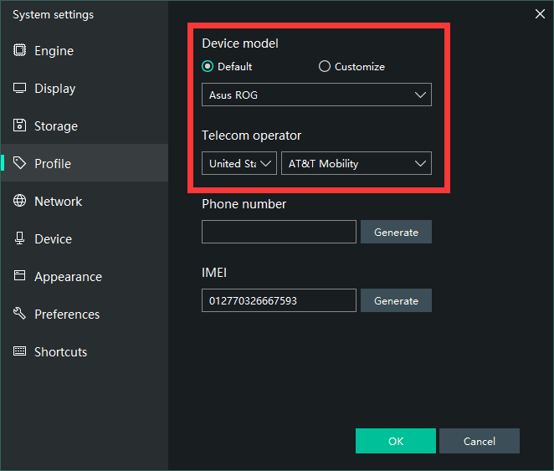Click the Appearance window icon
The height and width of the screenshot is (471, 554).
(x=19, y=277)
